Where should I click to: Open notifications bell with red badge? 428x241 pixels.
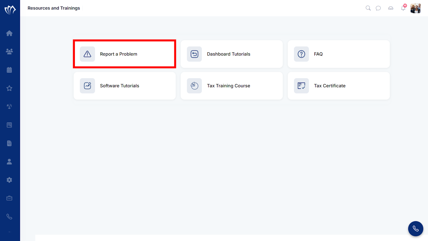[x=403, y=7]
